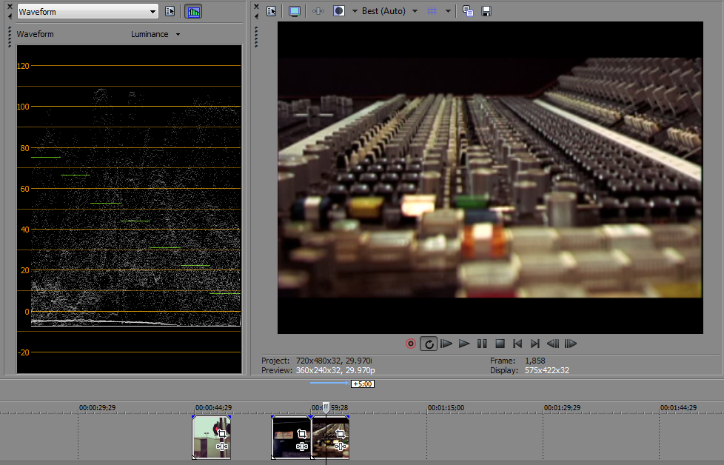Step to next frame

[571, 344]
